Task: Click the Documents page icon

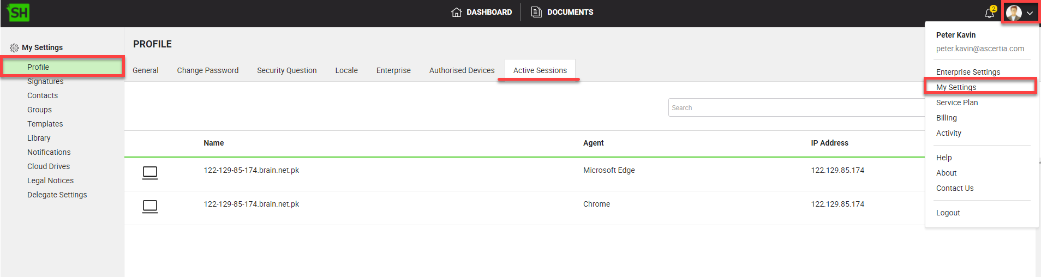Action: click(x=536, y=12)
